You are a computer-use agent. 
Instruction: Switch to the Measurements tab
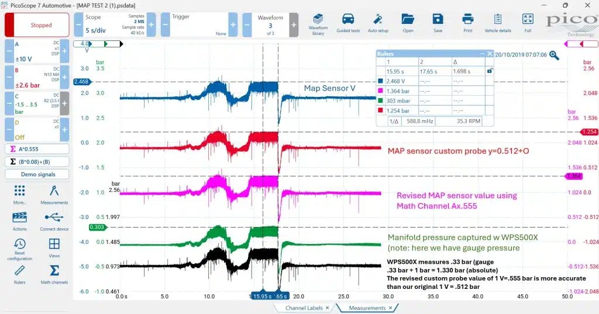[x=367, y=308]
